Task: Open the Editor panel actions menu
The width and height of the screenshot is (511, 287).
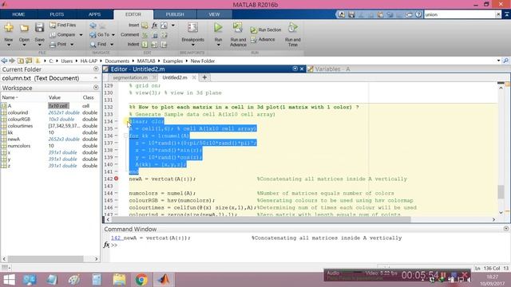Action: [295, 69]
